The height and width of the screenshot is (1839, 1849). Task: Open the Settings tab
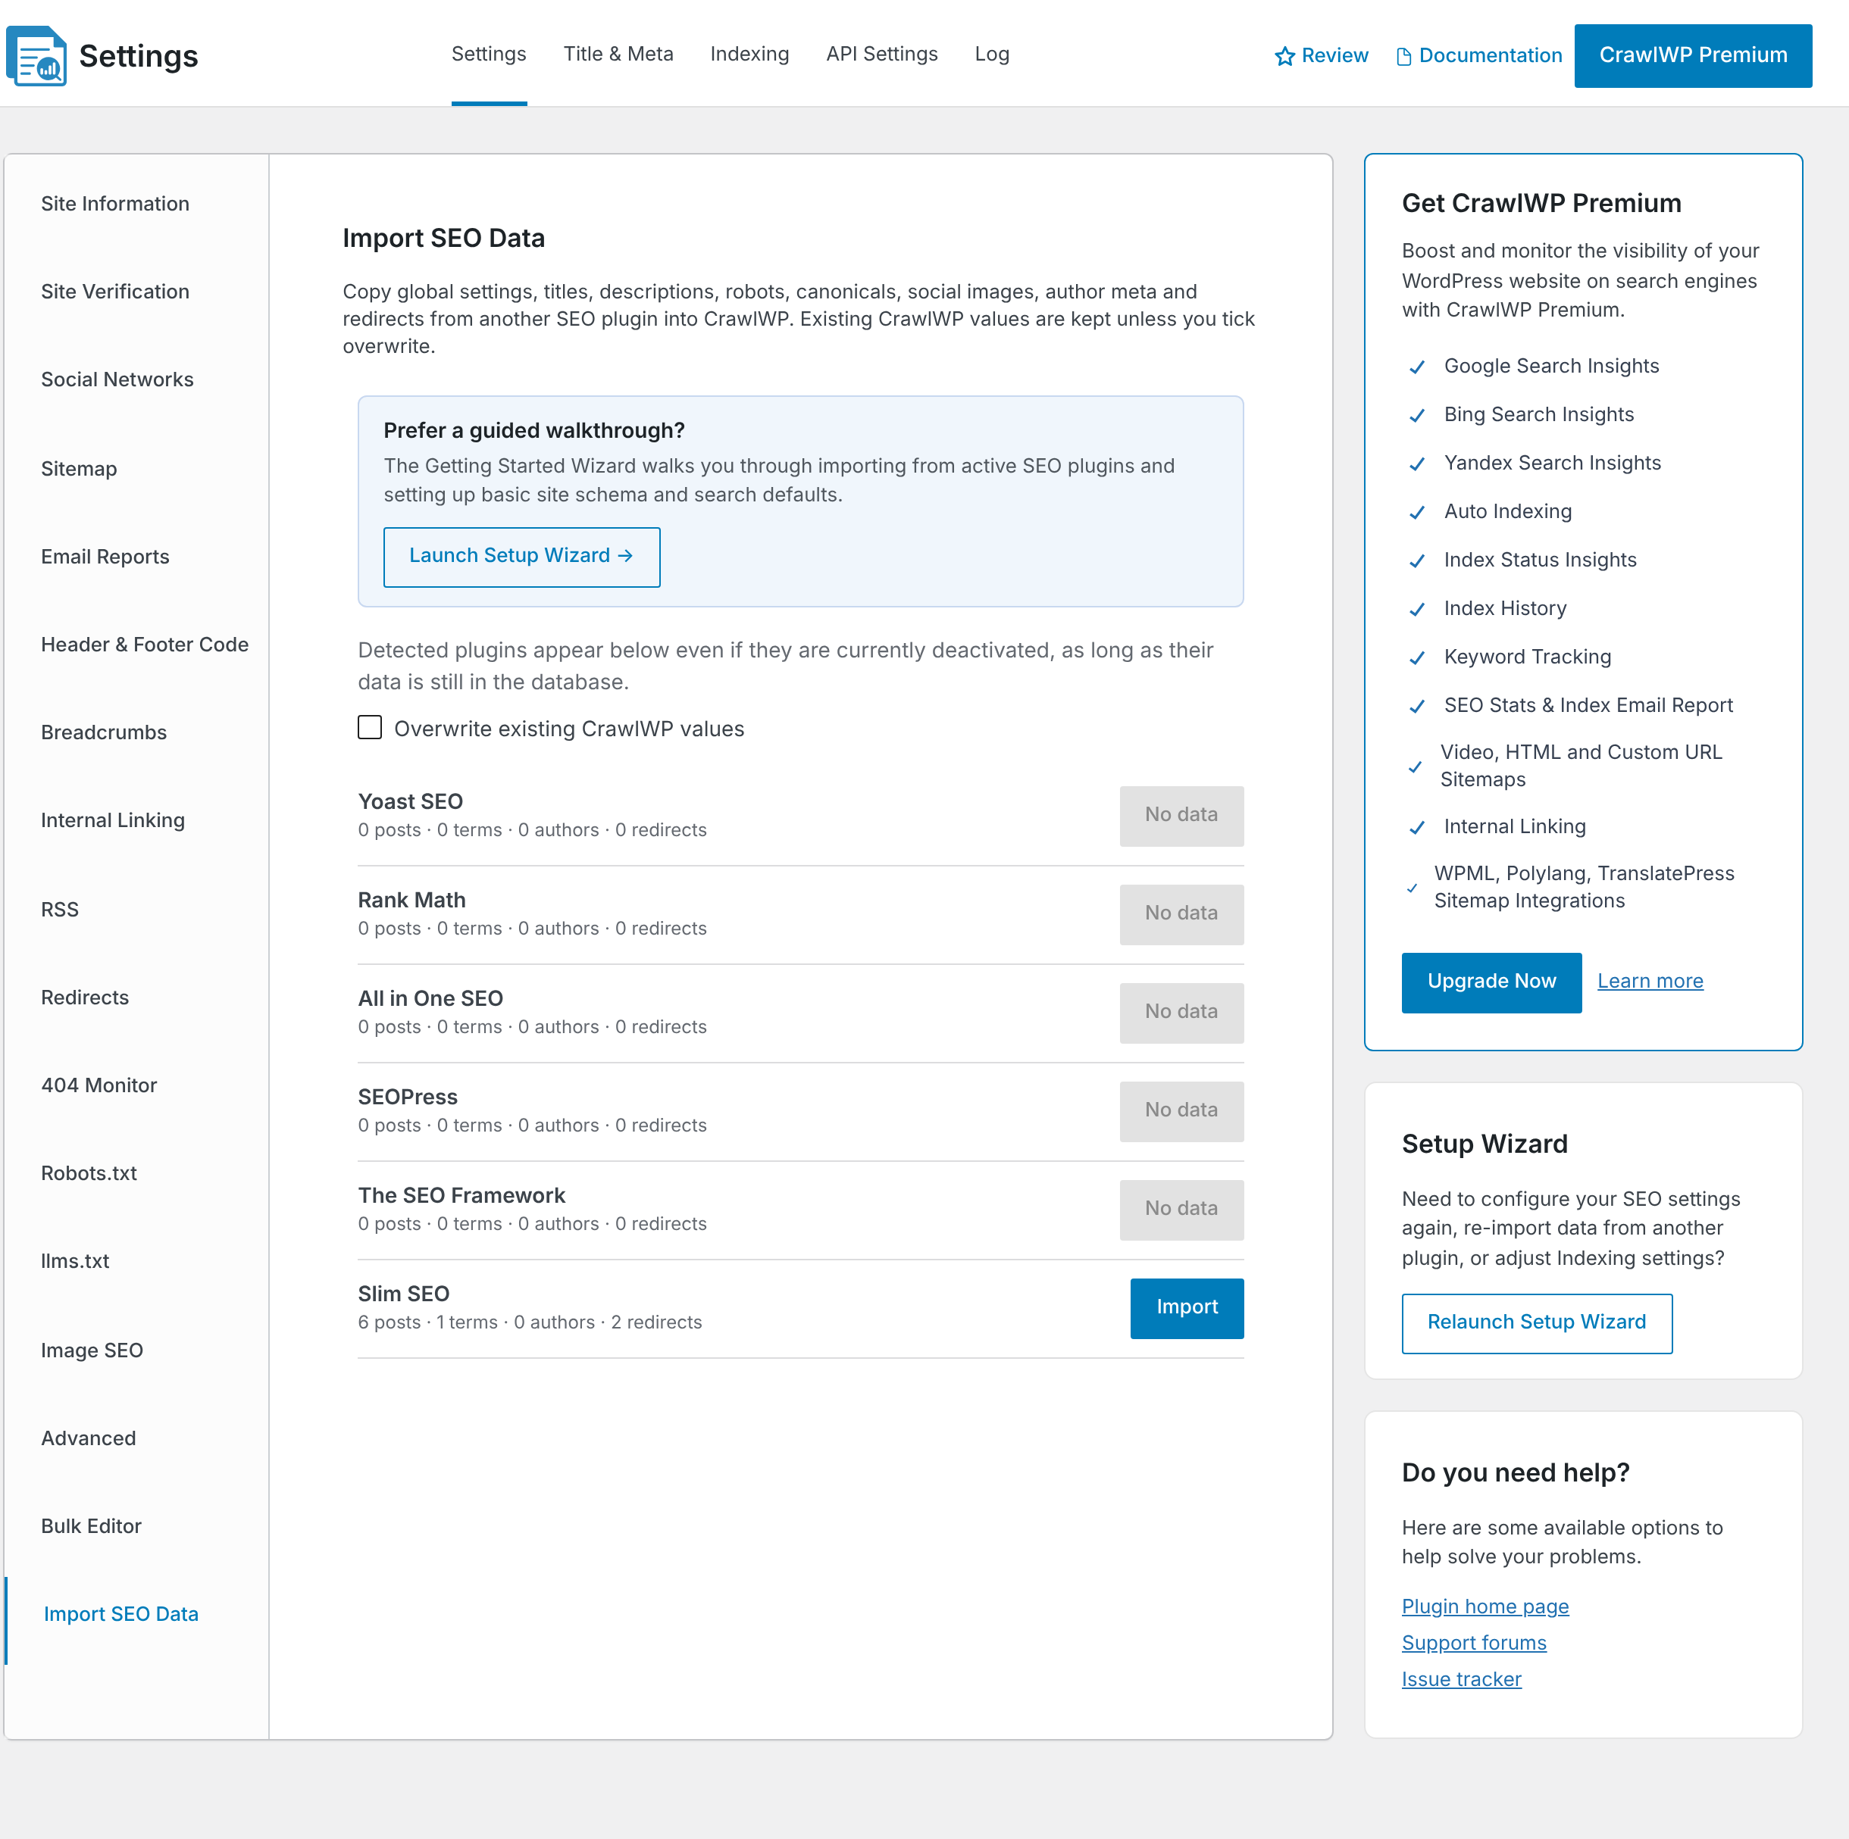click(x=488, y=54)
